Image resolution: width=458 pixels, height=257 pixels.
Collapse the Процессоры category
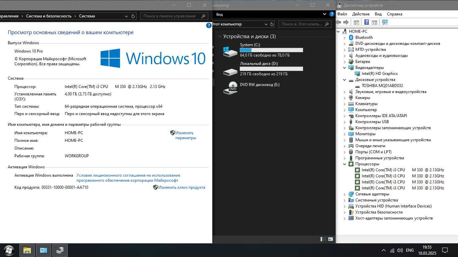[344, 164]
